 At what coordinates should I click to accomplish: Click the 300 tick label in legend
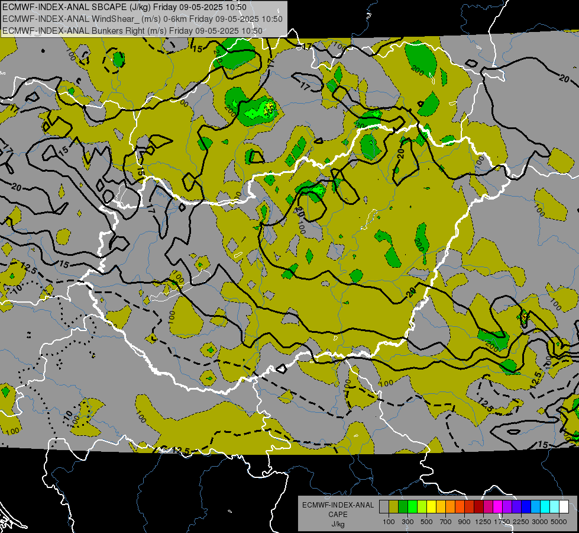tap(407, 522)
